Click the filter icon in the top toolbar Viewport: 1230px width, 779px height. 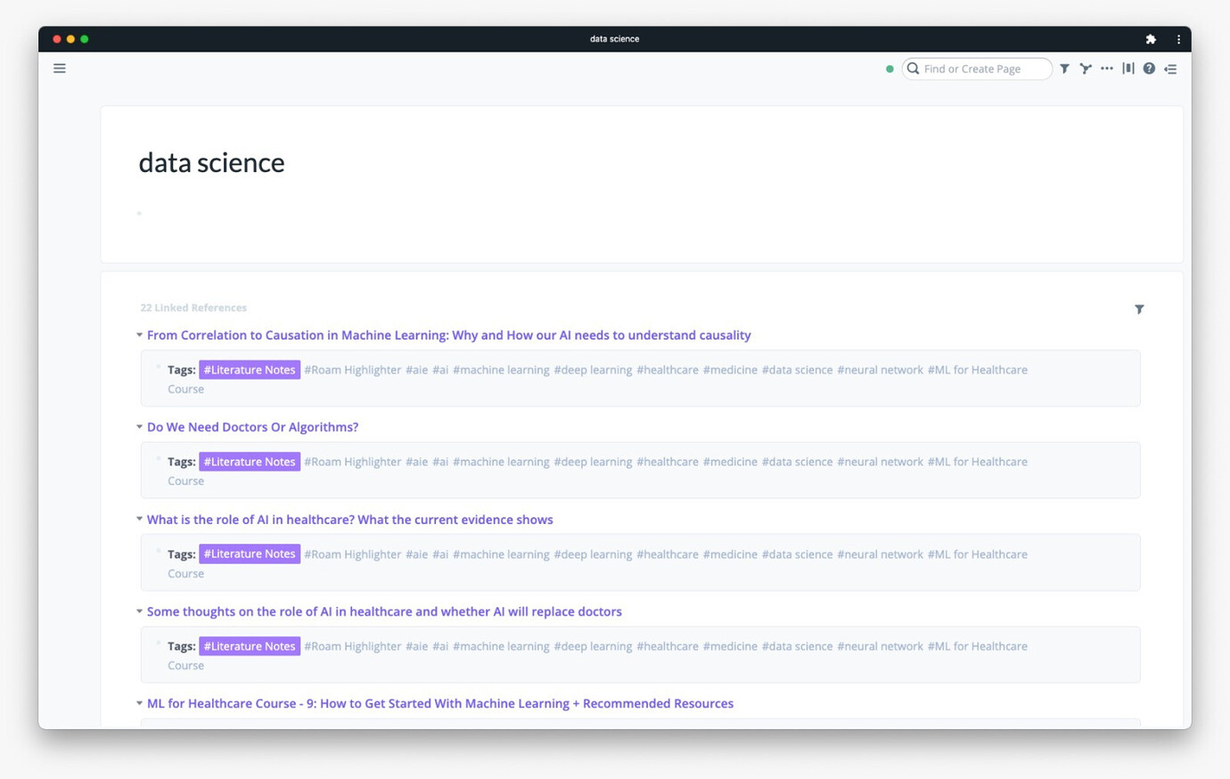[1063, 69]
